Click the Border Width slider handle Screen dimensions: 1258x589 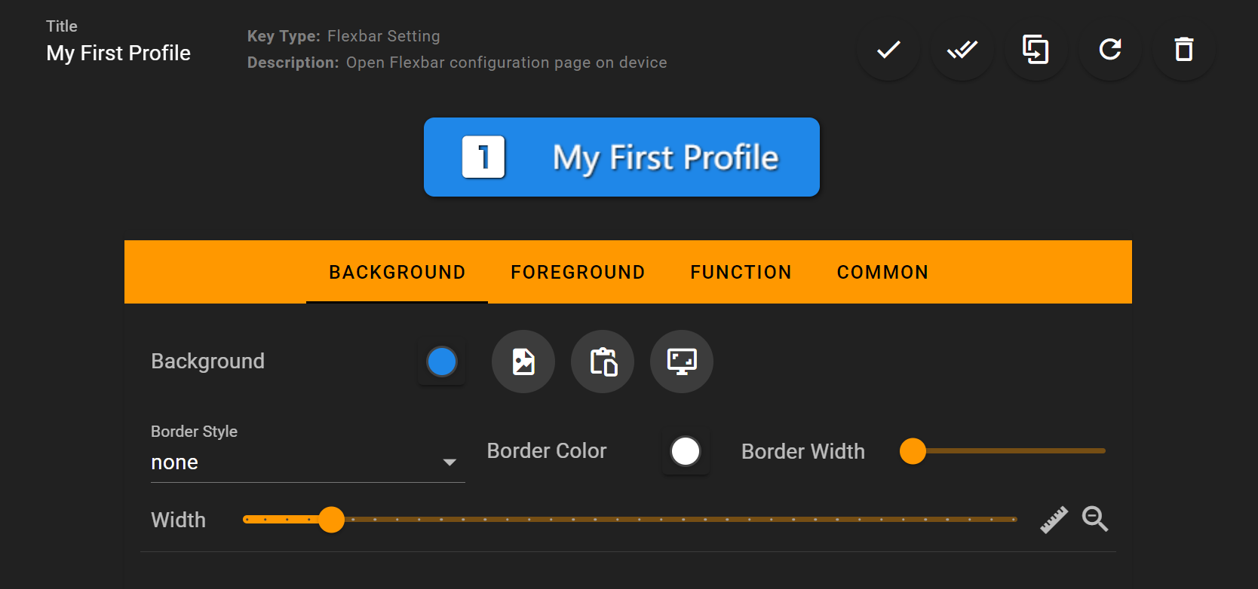[913, 451]
